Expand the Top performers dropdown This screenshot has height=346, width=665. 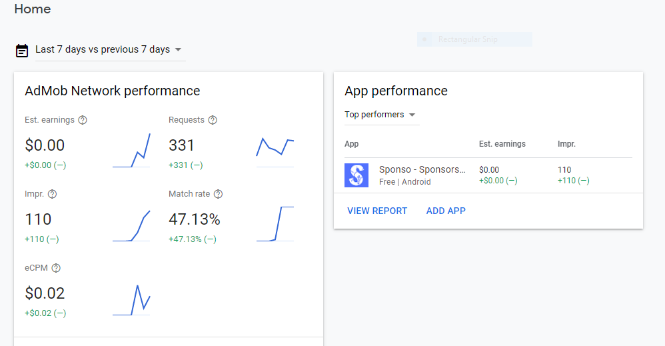412,115
